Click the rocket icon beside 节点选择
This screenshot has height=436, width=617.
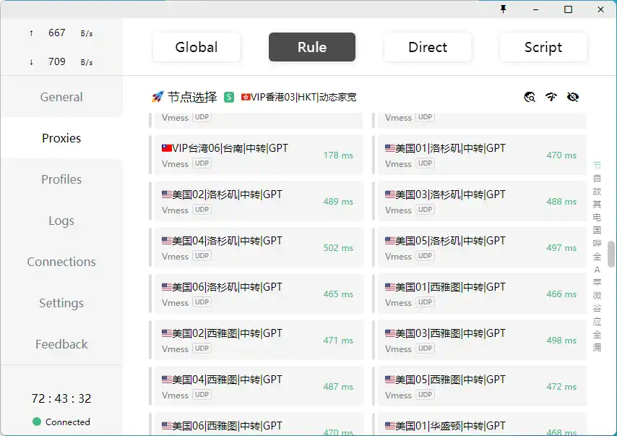[x=158, y=96]
